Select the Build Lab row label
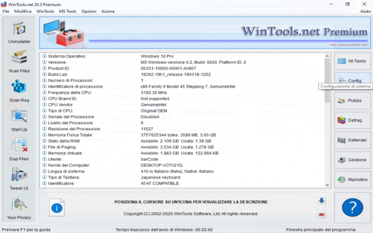373x233 pixels. [58, 74]
